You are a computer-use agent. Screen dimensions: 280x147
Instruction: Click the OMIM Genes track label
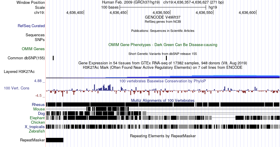(x=33, y=49)
